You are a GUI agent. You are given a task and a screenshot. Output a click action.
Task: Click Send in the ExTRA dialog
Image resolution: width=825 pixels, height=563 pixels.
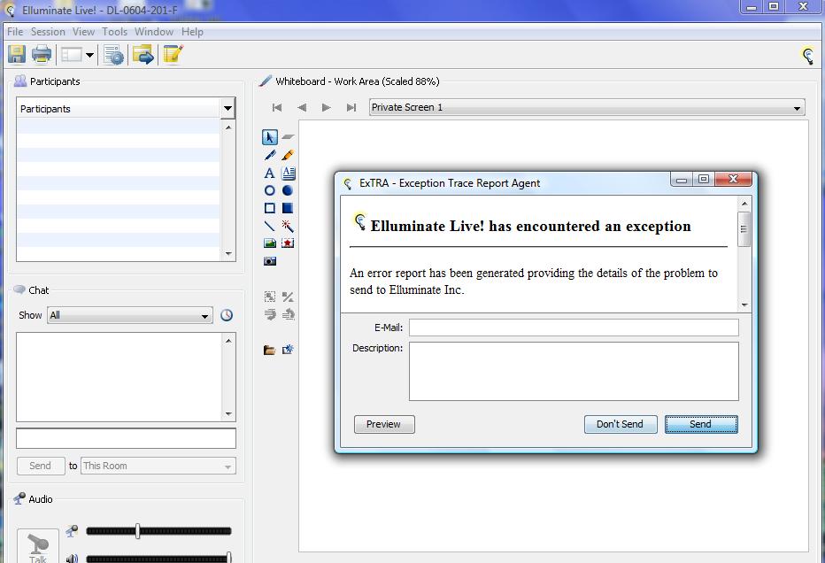701,425
